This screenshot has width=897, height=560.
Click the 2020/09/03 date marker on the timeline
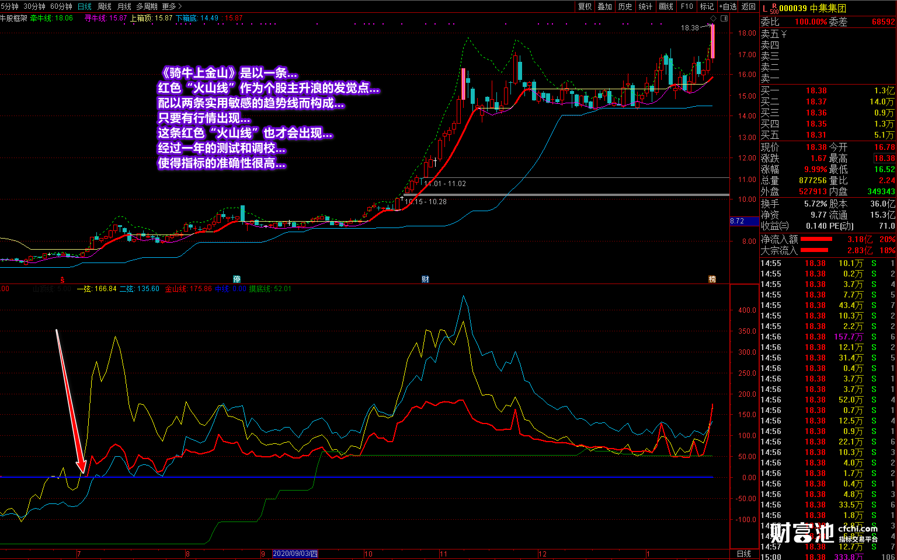295,554
